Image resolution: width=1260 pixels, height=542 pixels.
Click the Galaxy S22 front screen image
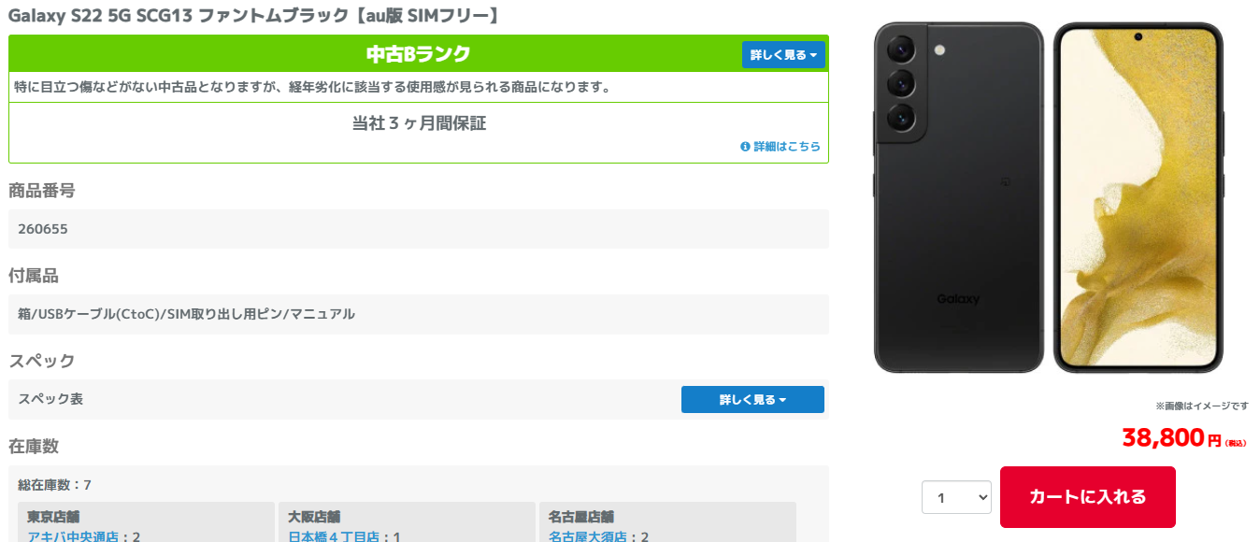1138,197
